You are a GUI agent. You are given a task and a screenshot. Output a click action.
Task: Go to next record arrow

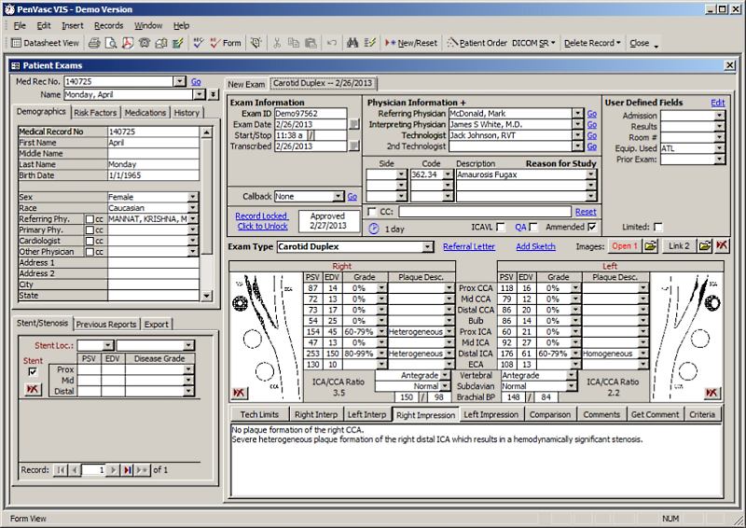click(x=113, y=470)
